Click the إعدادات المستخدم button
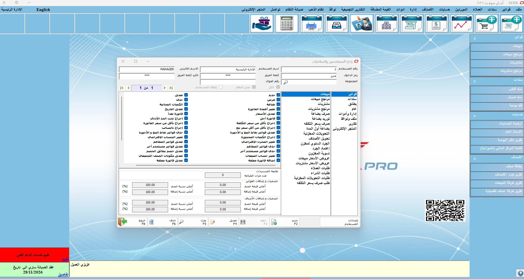This screenshot has width=524, height=279. coord(340,222)
